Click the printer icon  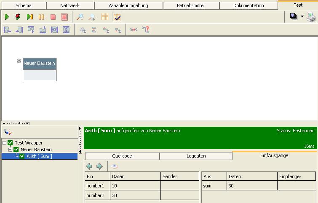point(311,17)
